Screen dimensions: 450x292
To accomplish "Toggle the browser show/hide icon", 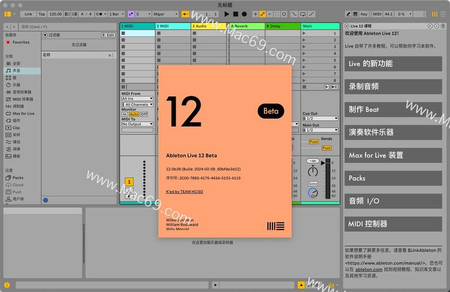I will pyautogui.click(x=8, y=14).
